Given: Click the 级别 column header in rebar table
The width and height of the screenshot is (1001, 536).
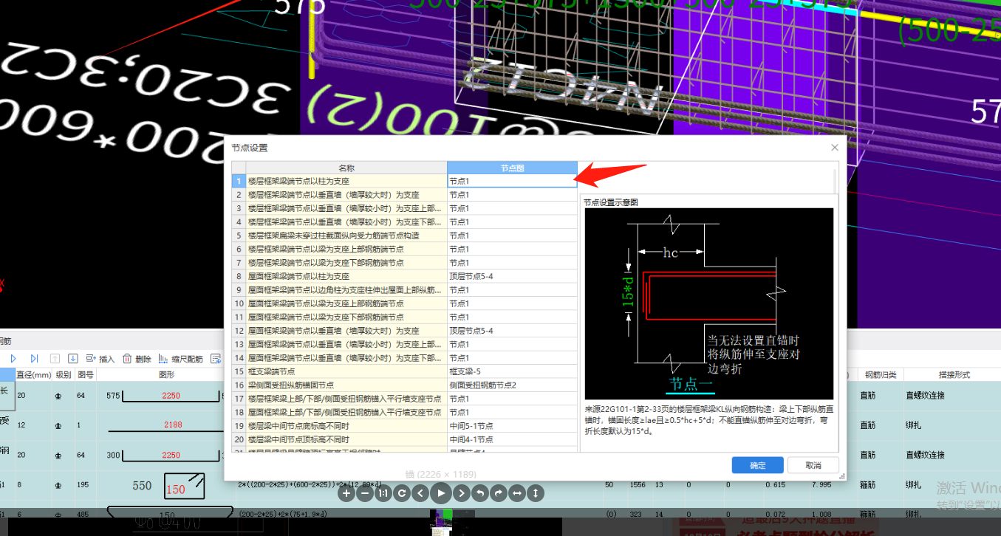Looking at the screenshot, I should pyautogui.click(x=64, y=374).
